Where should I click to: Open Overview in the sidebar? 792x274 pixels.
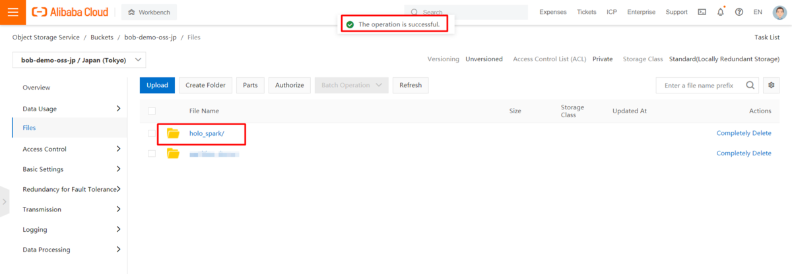tap(36, 88)
